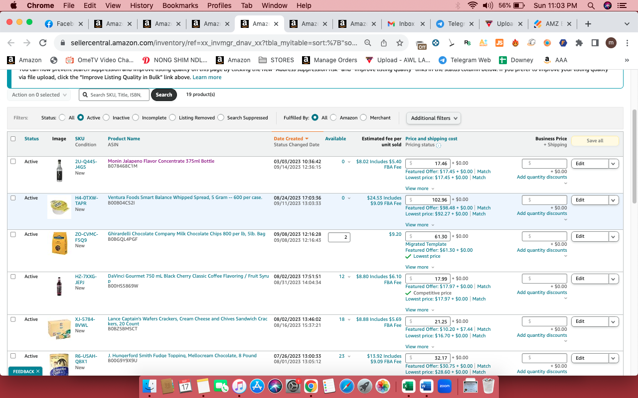Check the box for the Monin Jalapeno row

pyautogui.click(x=13, y=161)
